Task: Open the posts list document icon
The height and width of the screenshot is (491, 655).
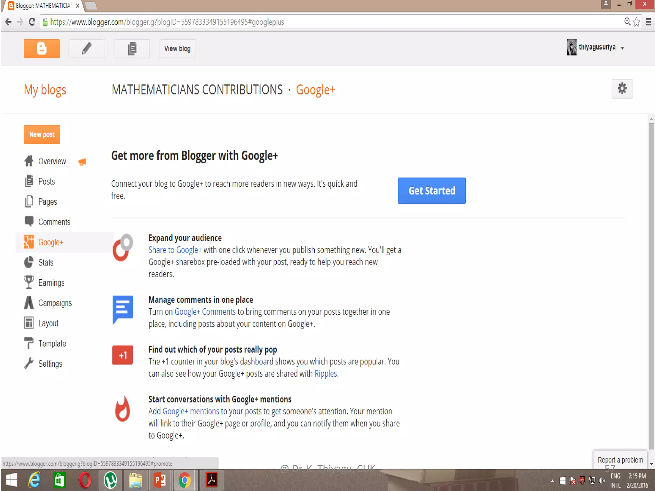Action: tap(132, 49)
